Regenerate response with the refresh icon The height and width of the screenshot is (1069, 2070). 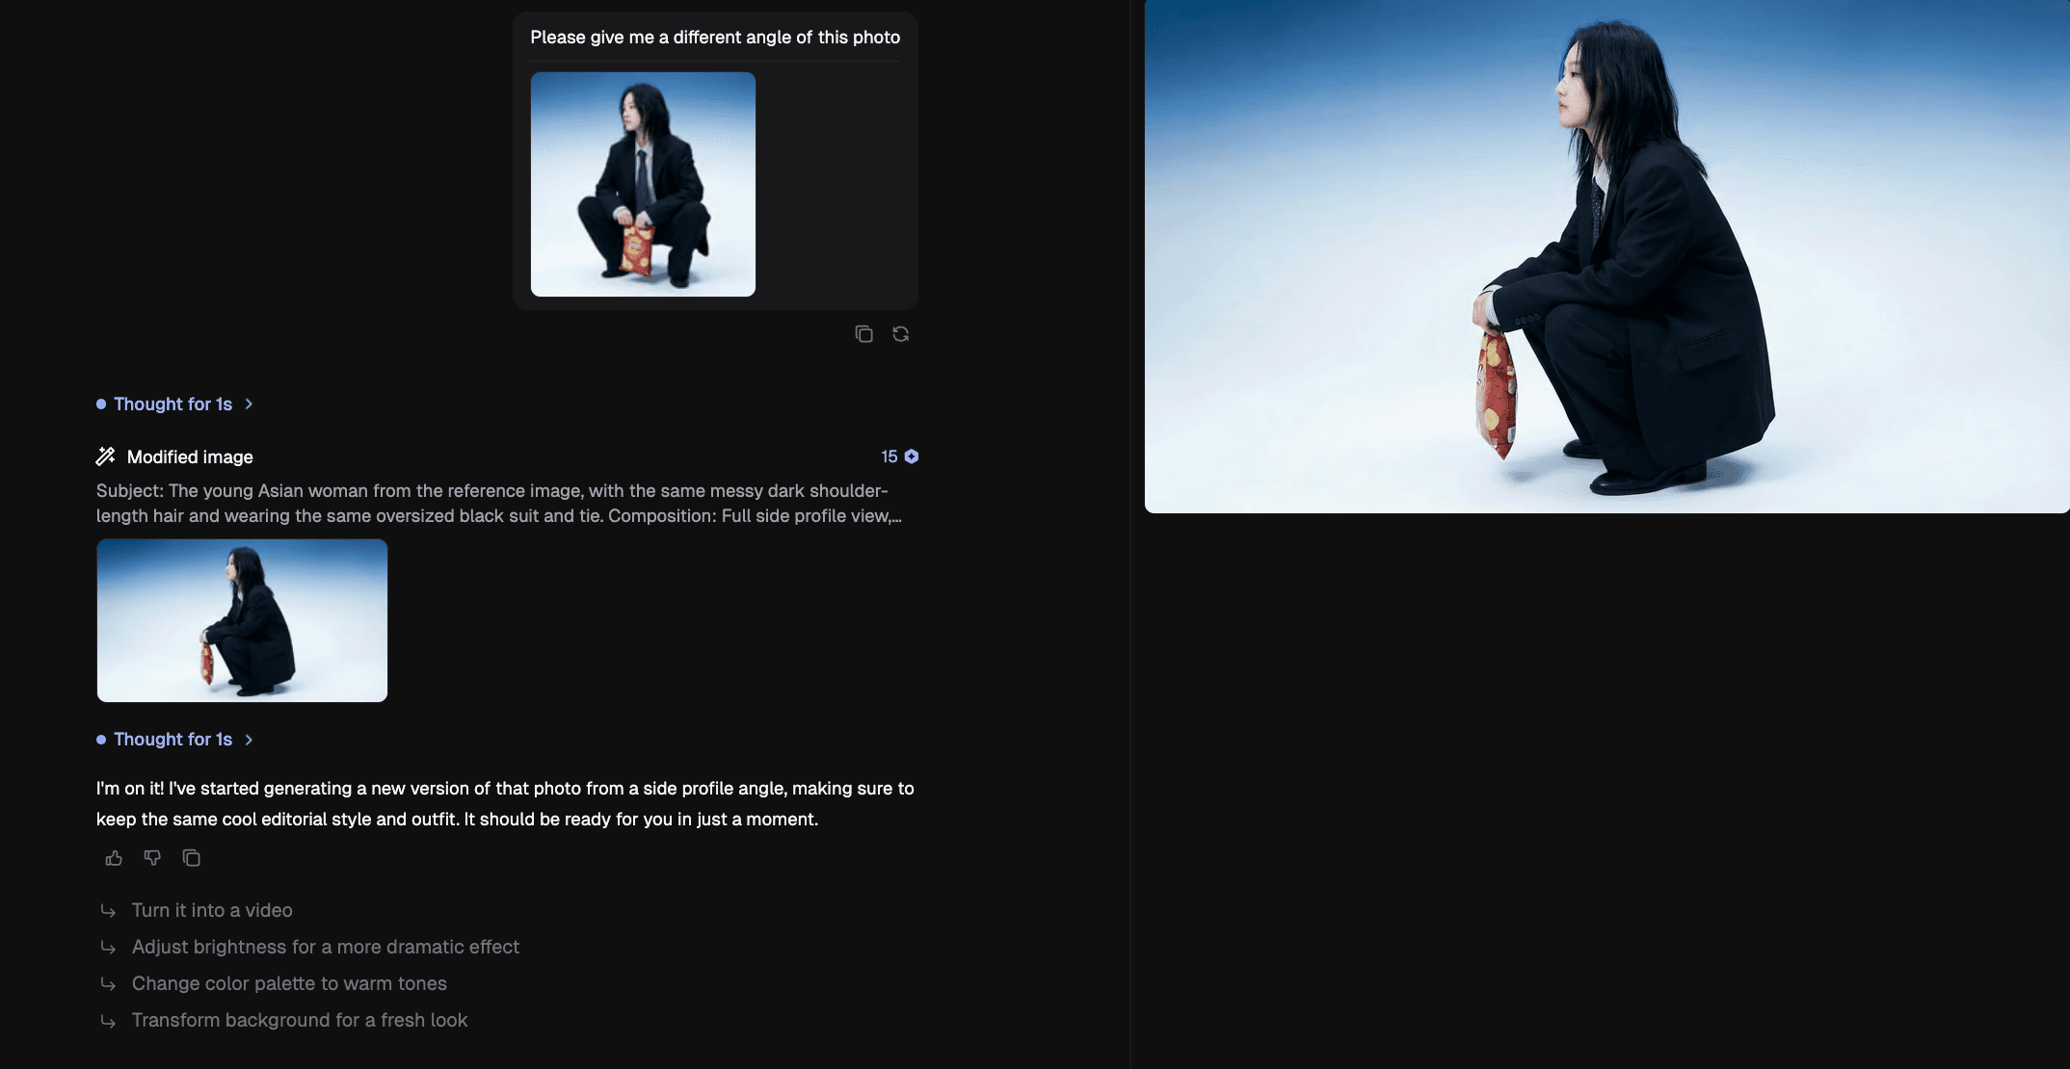(x=900, y=334)
